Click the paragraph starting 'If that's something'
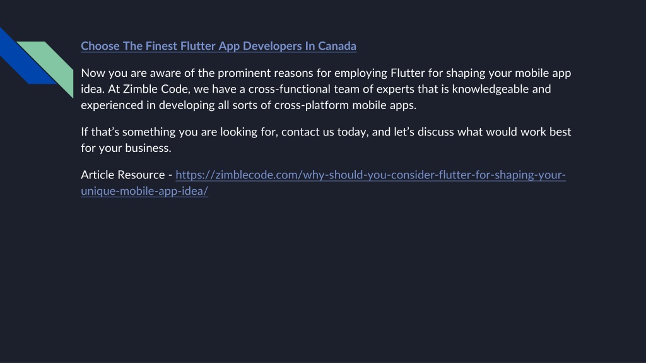 [x=326, y=140]
